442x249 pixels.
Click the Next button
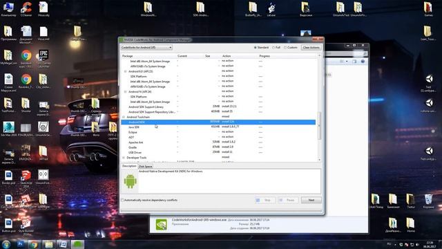click(311, 200)
